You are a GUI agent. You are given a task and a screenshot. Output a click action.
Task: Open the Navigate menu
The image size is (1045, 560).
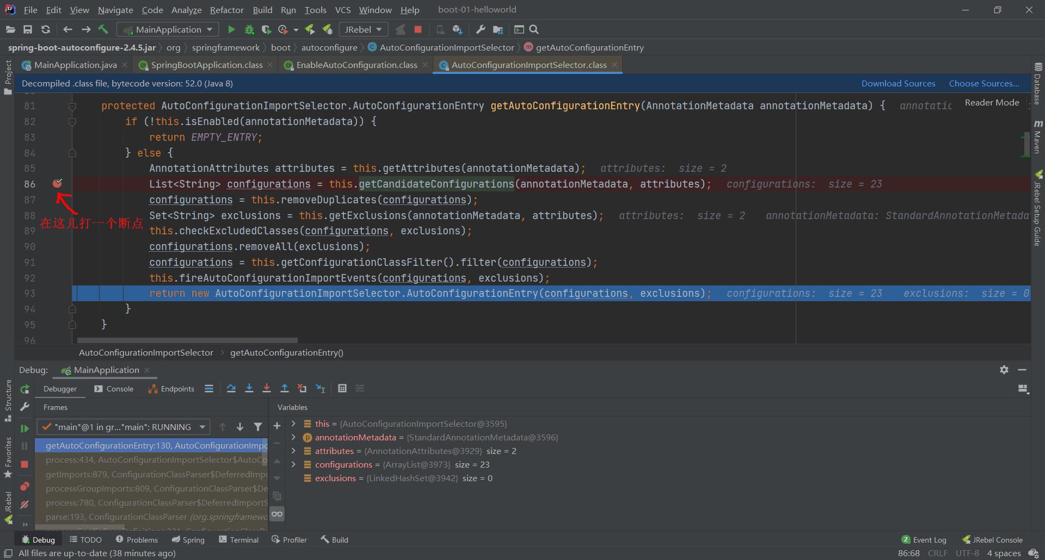click(115, 10)
